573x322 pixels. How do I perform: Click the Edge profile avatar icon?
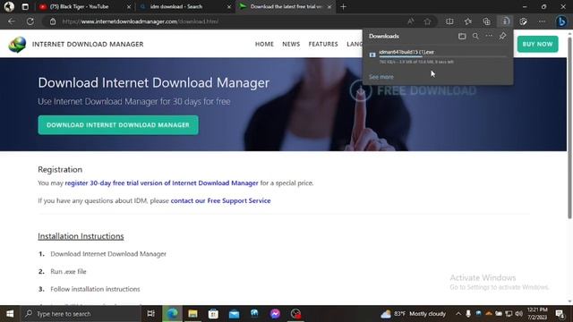9,6
